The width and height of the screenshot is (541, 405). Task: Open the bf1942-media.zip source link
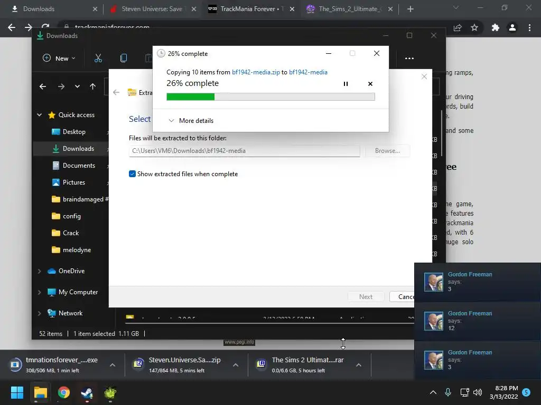(x=256, y=72)
